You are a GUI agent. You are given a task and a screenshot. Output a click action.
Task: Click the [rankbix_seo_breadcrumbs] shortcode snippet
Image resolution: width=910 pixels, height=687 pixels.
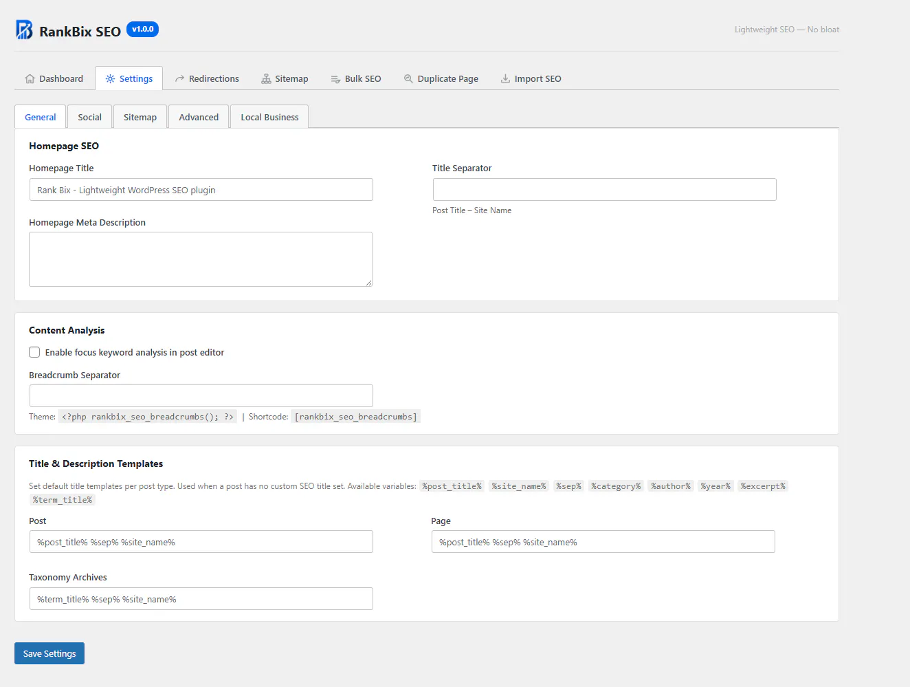355,417
